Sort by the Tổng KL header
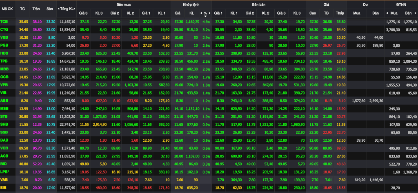 click(67, 9)
